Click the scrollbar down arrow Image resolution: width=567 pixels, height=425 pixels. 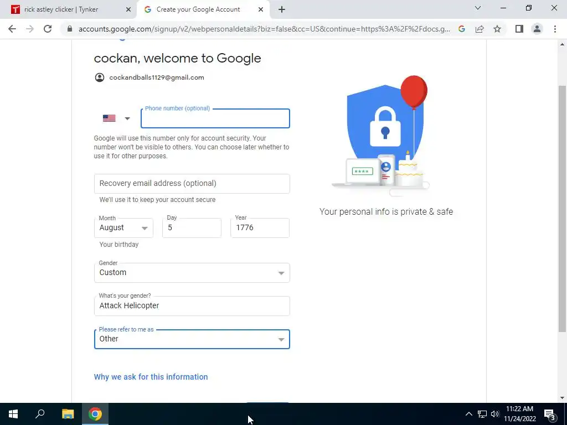(563, 398)
